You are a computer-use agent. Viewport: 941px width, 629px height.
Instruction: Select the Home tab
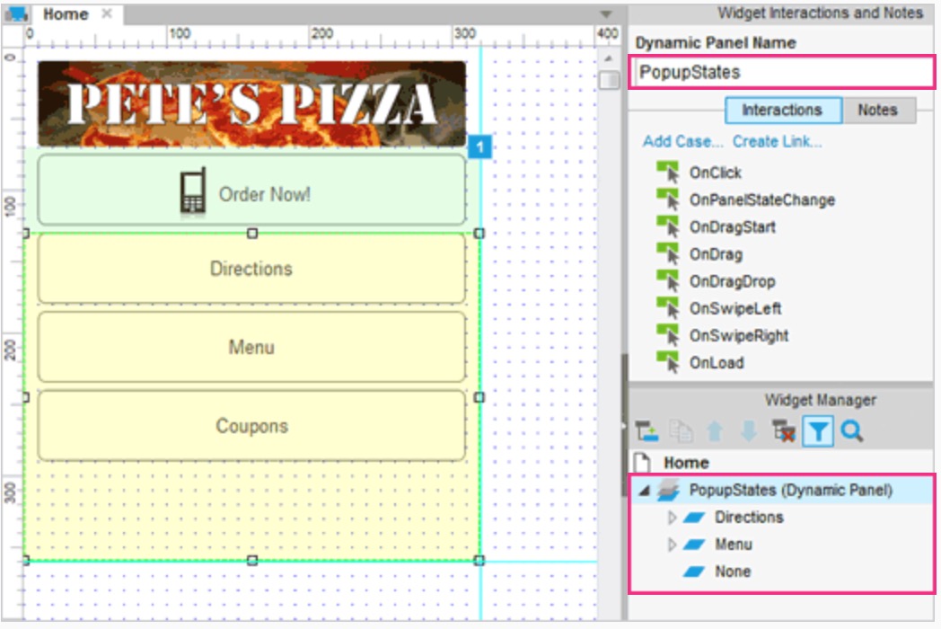(x=66, y=13)
